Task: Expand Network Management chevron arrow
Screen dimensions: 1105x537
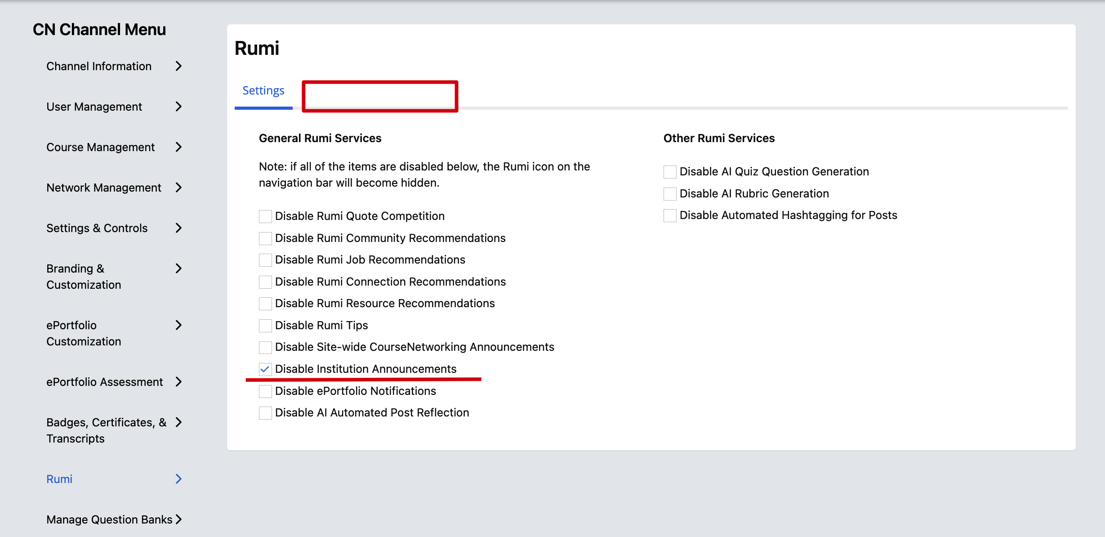Action: [x=178, y=188]
